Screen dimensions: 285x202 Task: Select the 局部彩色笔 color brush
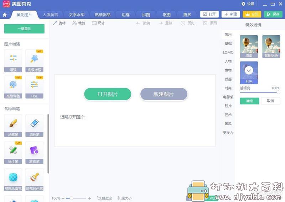pyautogui.click(x=34, y=180)
